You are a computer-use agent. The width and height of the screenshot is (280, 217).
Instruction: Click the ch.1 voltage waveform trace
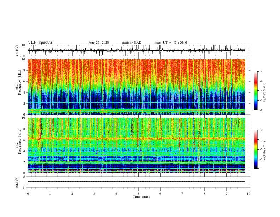point(136,50)
